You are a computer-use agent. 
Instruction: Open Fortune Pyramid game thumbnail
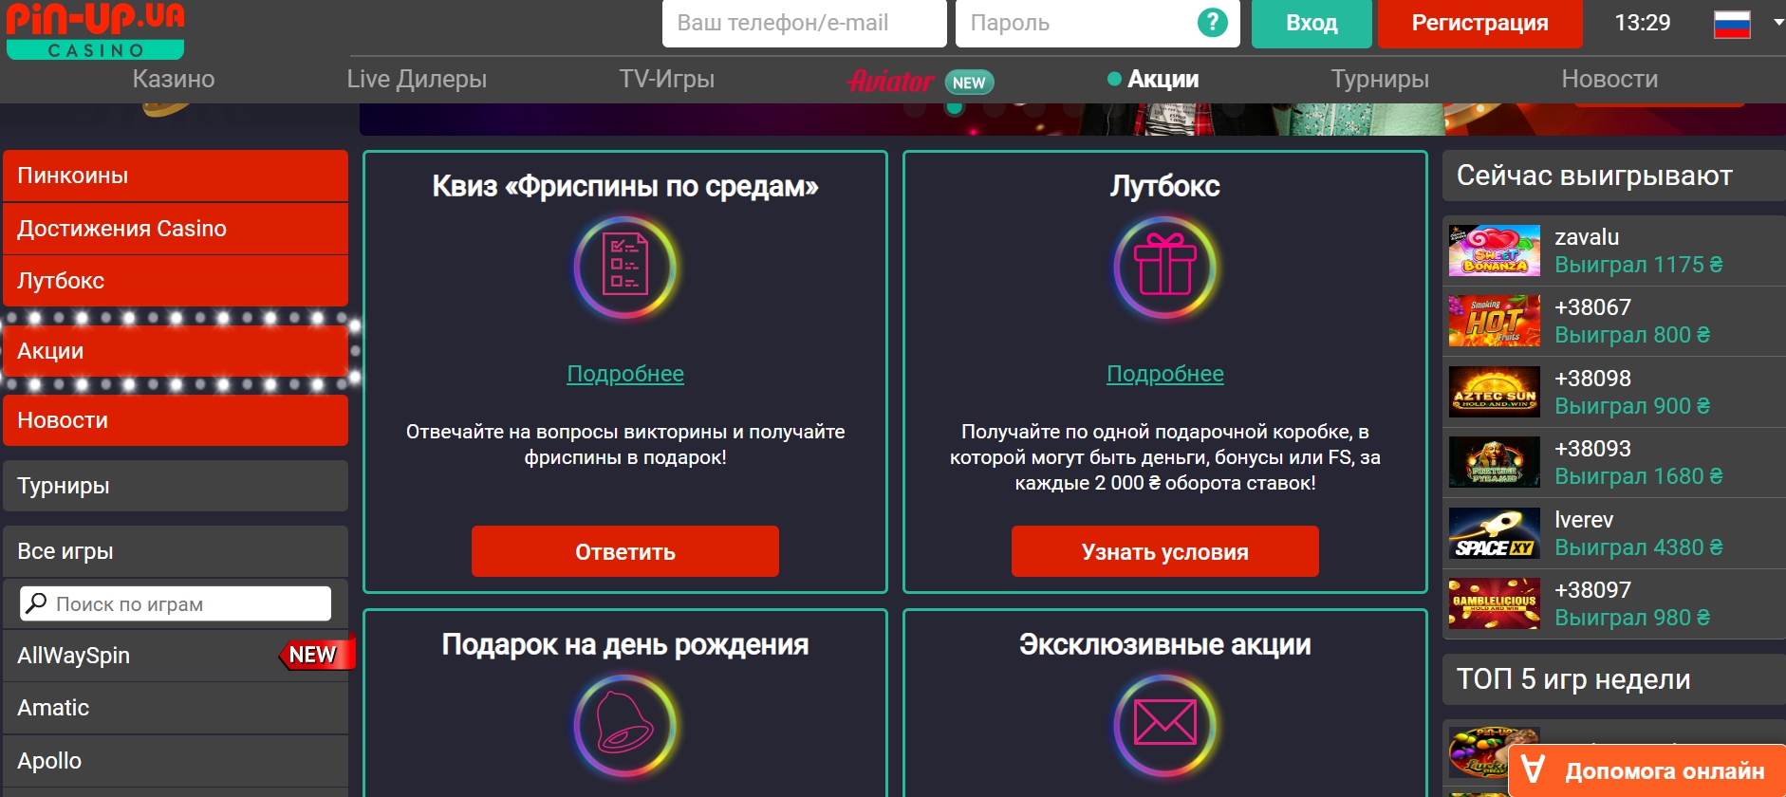click(x=1495, y=462)
